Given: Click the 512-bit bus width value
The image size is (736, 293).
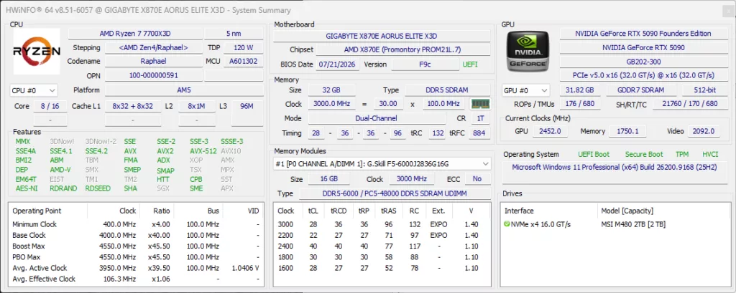Looking at the screenshot, I should click(x=705, y=90).
